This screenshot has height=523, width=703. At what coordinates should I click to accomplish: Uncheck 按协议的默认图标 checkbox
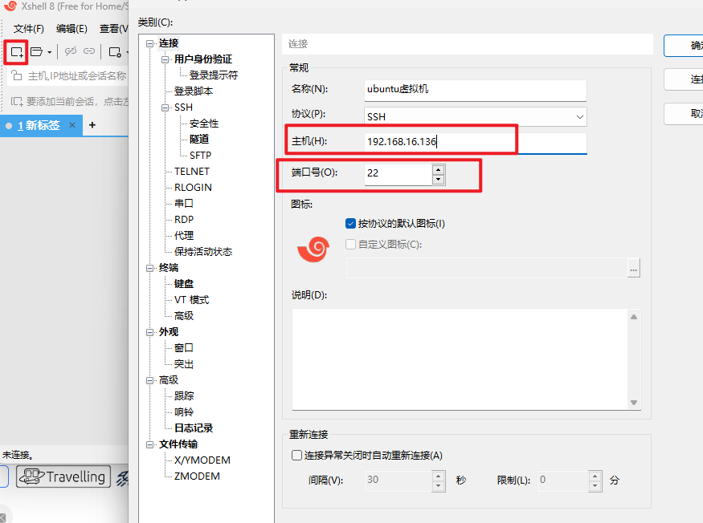350,224
